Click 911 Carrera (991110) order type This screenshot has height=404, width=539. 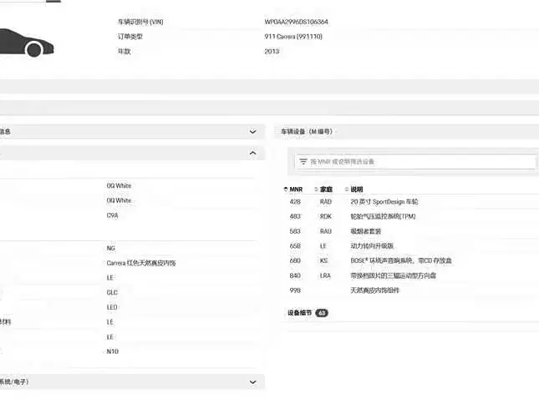coord(293,37)
